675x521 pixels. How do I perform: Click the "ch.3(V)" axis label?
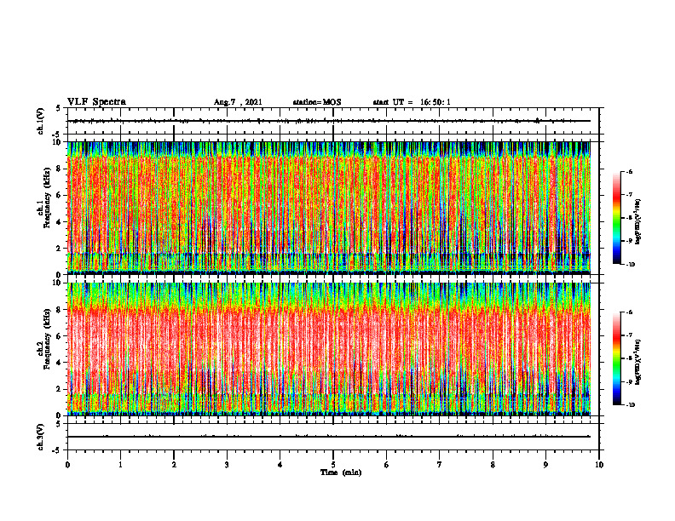tap(40, 437)
